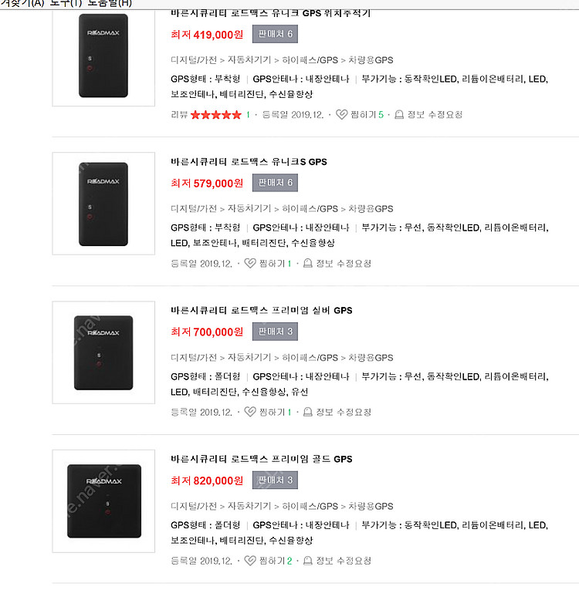The image size is (579, 590).
Task: Show the 판매처 3 sellers for the 820,000원 item
Action: pyautogui.click(x=275, y=480)
